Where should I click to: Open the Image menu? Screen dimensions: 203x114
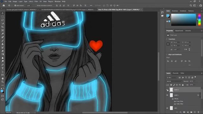(15, 1)
